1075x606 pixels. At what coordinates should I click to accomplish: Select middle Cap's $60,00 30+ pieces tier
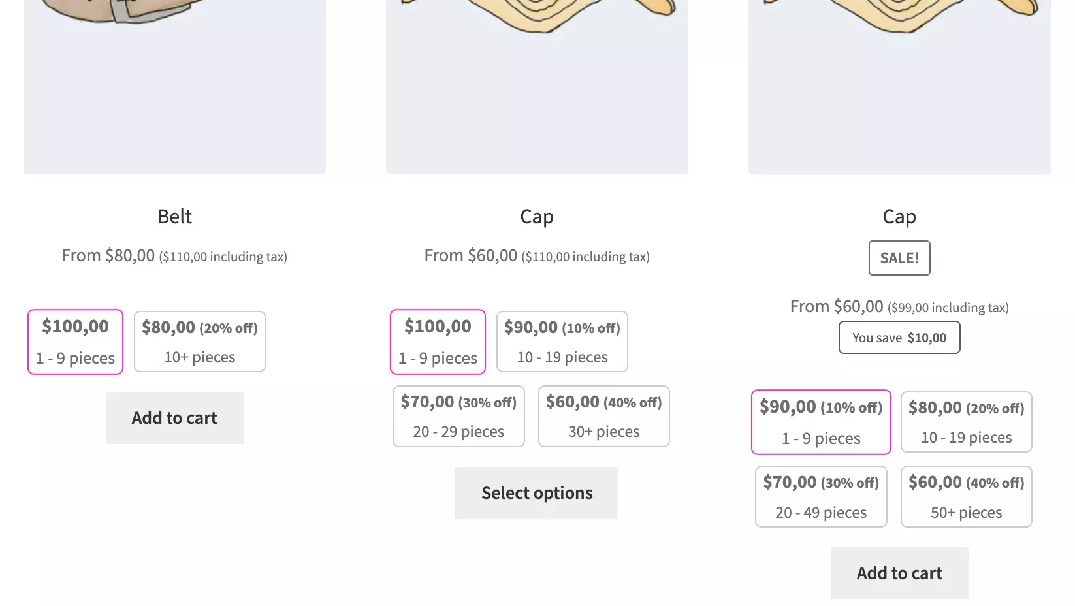tap(603, 417)
